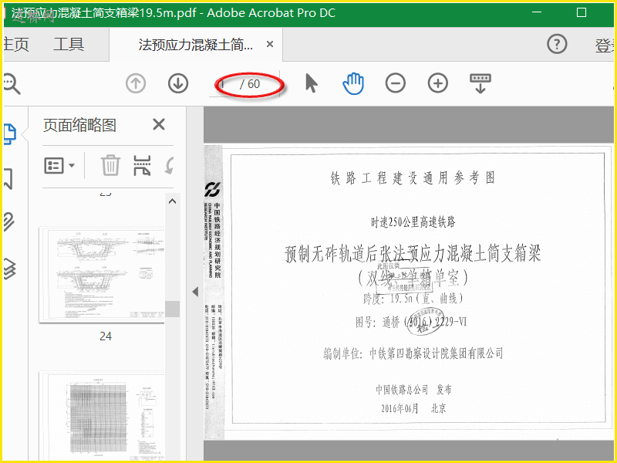617x463 pixels.
Task: Select the 法预应力混凝土简... document tab
Action: point(196,45)
